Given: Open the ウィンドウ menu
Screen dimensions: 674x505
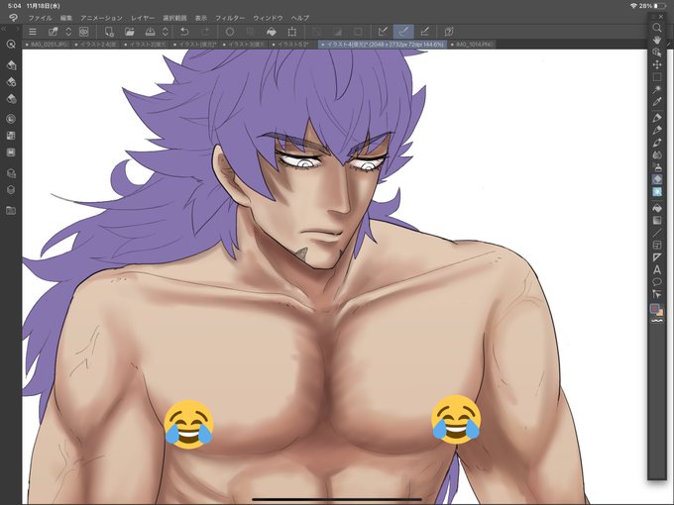Looking at the screenshot, I should click(268, 18).
